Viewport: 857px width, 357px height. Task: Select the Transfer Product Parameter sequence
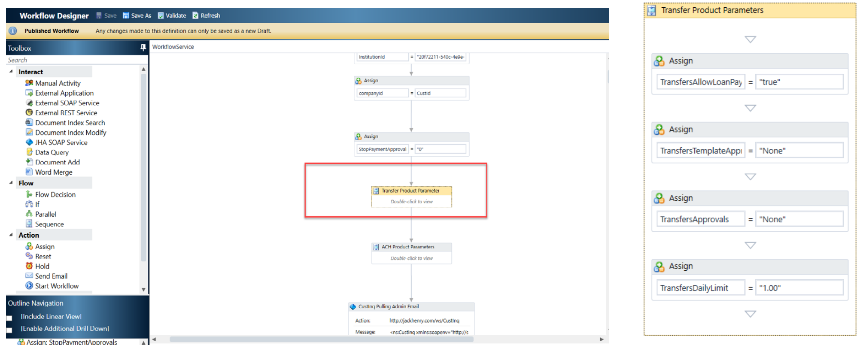pyautogui.click(x=411, y=191)
